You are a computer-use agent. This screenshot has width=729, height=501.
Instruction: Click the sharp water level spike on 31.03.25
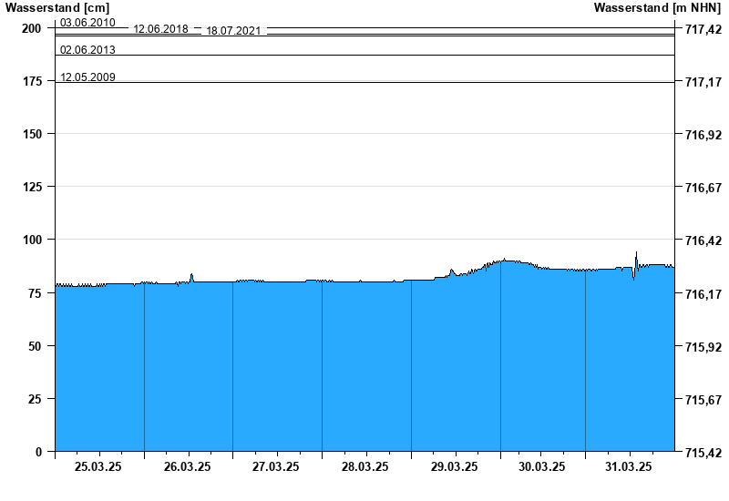point(636,254)
